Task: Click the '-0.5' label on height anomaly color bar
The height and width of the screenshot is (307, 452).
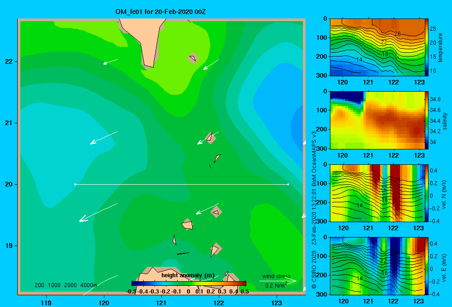Action: tap(131, 292)
